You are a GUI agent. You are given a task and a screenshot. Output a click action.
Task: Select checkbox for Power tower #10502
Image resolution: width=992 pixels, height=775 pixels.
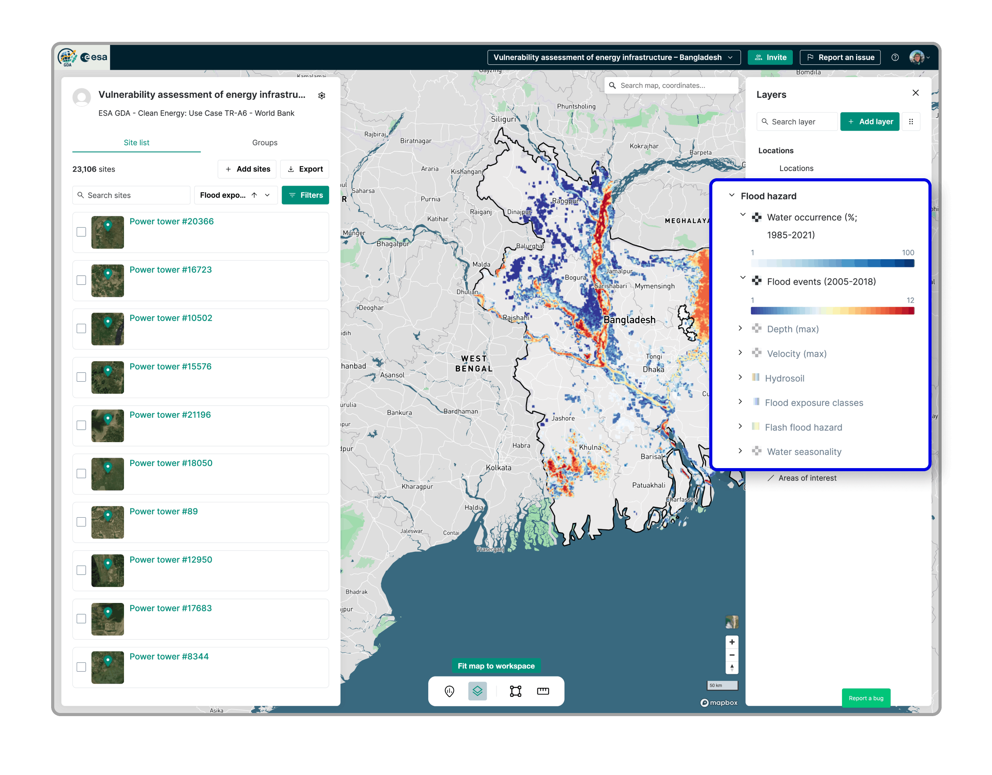pos(81,329)
